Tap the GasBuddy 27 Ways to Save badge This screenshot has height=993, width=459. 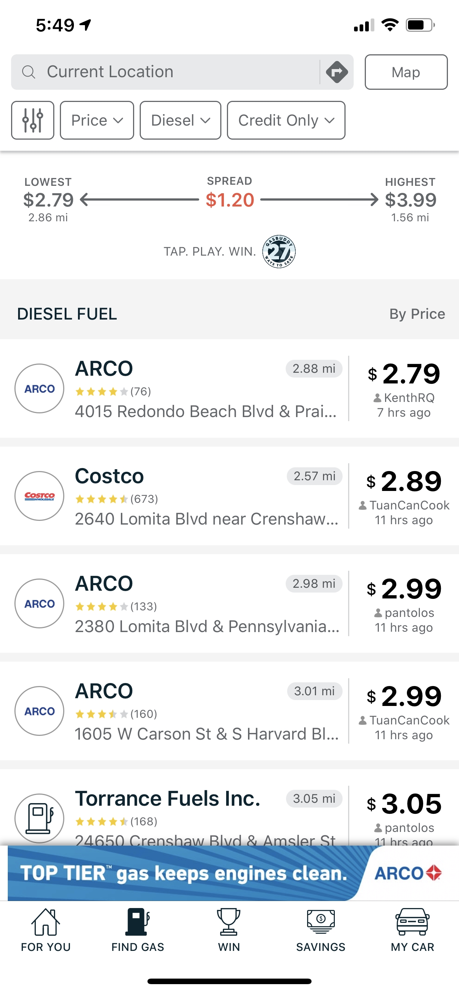coord(279,251)
